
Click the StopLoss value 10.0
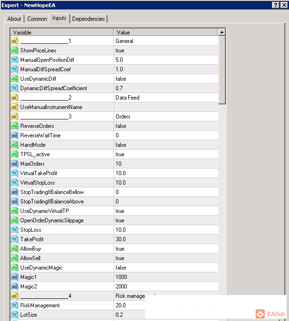[x=121, y=230]
